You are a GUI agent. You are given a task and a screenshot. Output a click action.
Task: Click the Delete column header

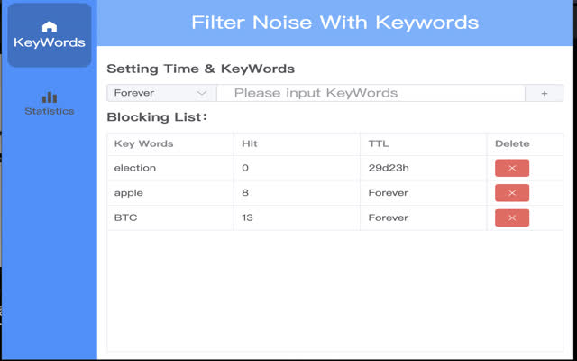click(x=512, y=143)
